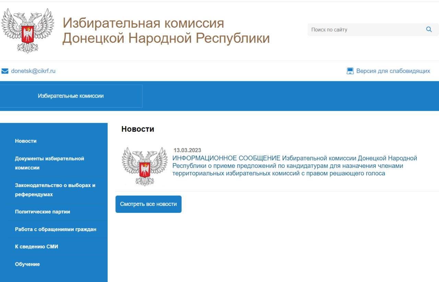This screenshot has height=282, width=439.
Task: Select "Новости" in the left sidebar
Action: click(26, 141)
